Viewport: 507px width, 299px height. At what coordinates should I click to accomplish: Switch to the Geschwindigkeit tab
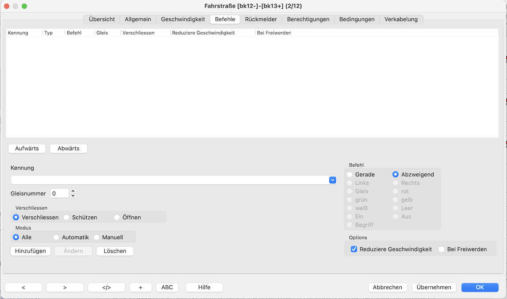183,19
